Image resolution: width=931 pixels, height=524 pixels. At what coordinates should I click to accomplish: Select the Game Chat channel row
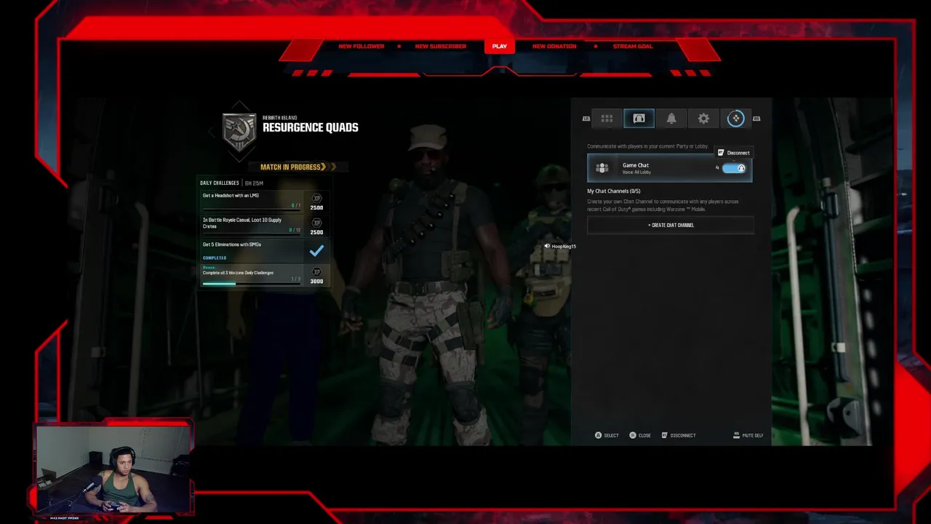670,168
